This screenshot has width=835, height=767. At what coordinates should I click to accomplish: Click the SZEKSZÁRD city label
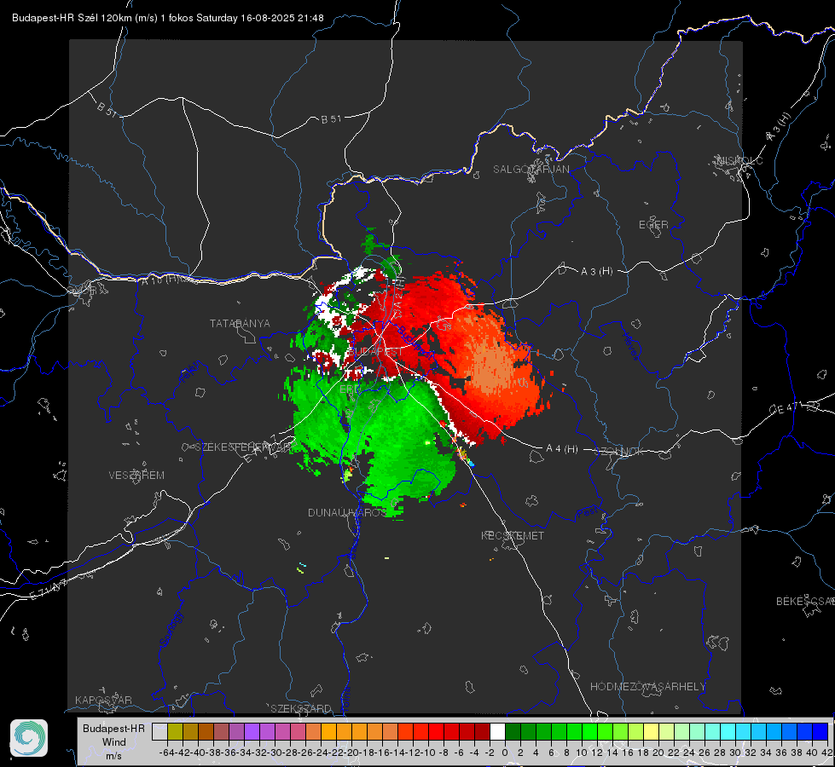[301, 708]
